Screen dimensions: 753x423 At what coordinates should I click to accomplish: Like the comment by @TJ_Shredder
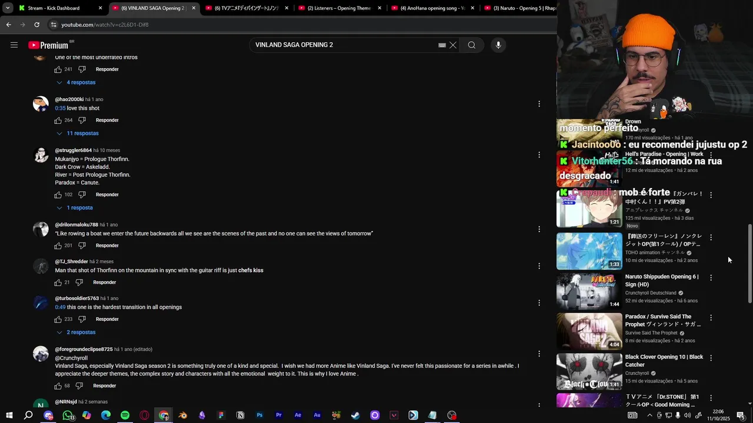[x=58, y=283]
